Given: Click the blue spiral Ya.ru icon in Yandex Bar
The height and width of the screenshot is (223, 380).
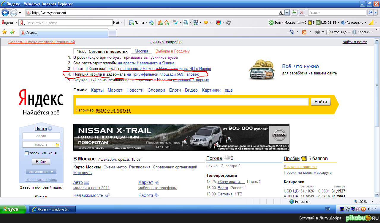Looking at the screenshot, I should pyautogui.click(x=151, y=23).
